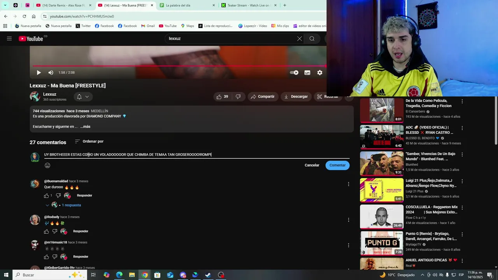Image resolution: width=498 pixels, height=280 pixels.
Task: Open the apps grid in bookmarks bar
Action: pyautogui.click(x=5, y=26)
